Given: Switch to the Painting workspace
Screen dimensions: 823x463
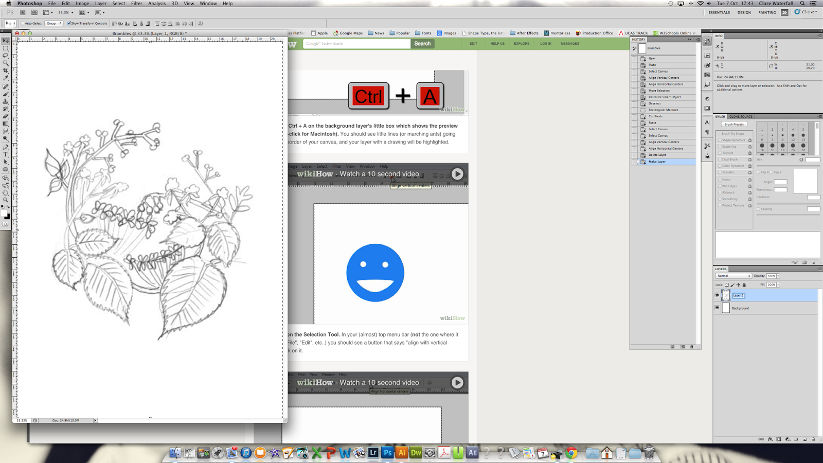Looking at the screenshot, I should pos(767,12).
